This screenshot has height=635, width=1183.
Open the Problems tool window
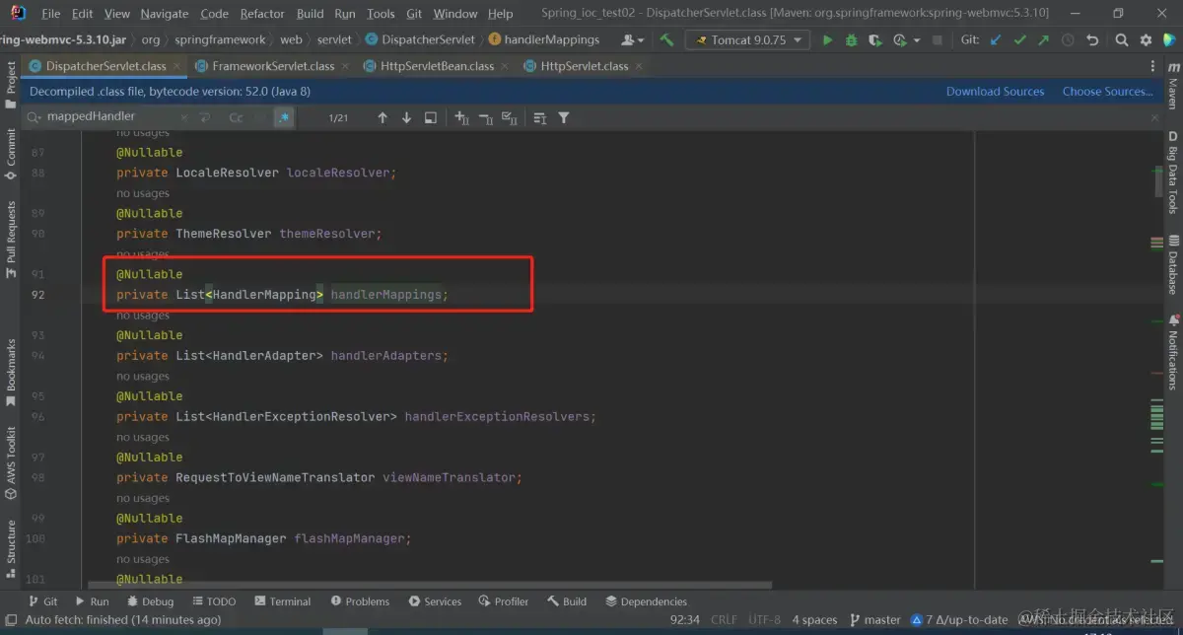[360, 601]
